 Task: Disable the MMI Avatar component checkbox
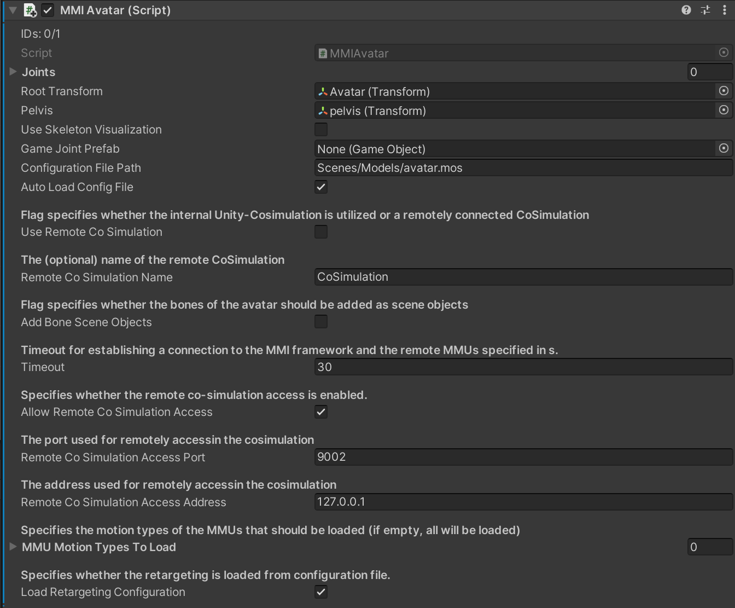[x=48, y=10]
